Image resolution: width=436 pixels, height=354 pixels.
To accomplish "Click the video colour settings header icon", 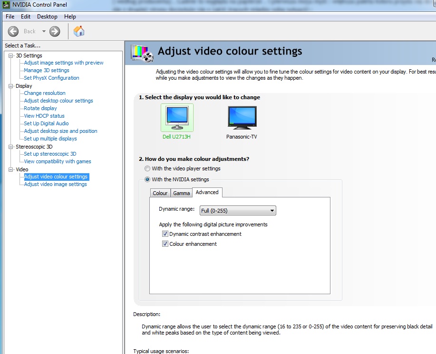I will pos(142,53).
